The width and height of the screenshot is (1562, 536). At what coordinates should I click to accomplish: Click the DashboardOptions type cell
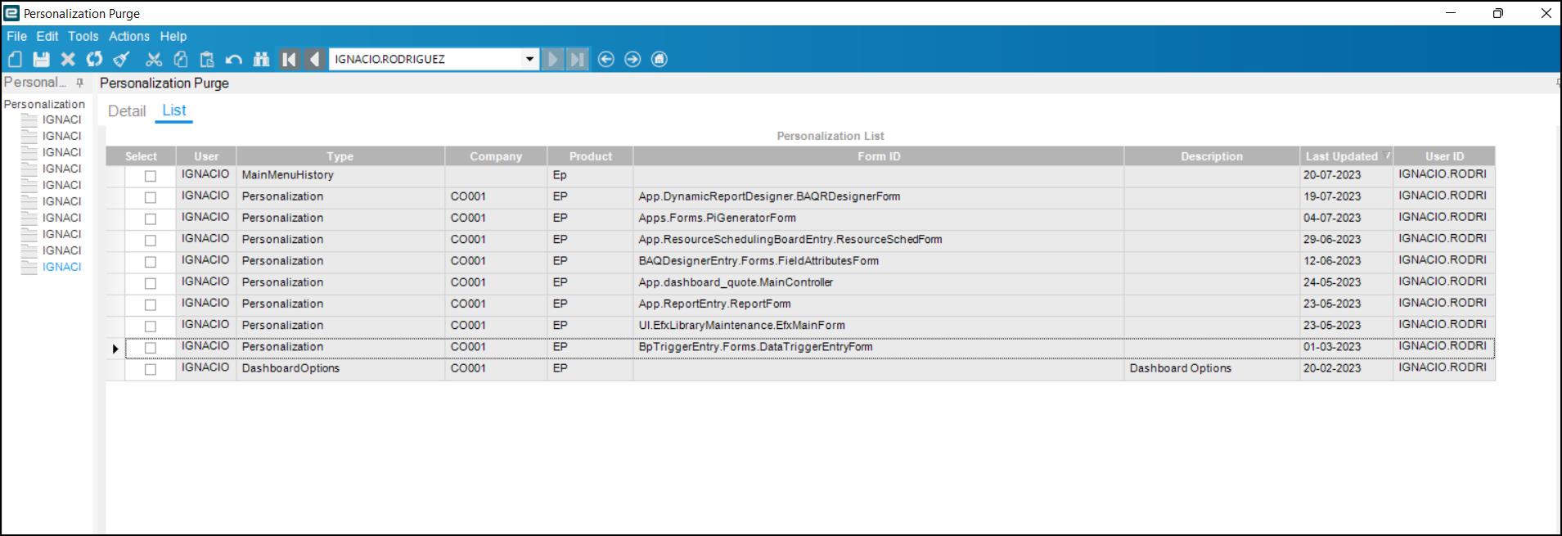(x=340, y=368)
